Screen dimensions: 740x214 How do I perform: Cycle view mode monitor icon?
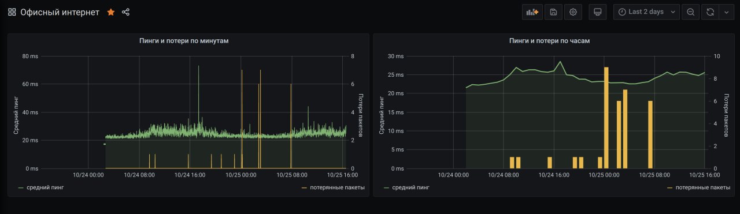(x=598, y=12)
